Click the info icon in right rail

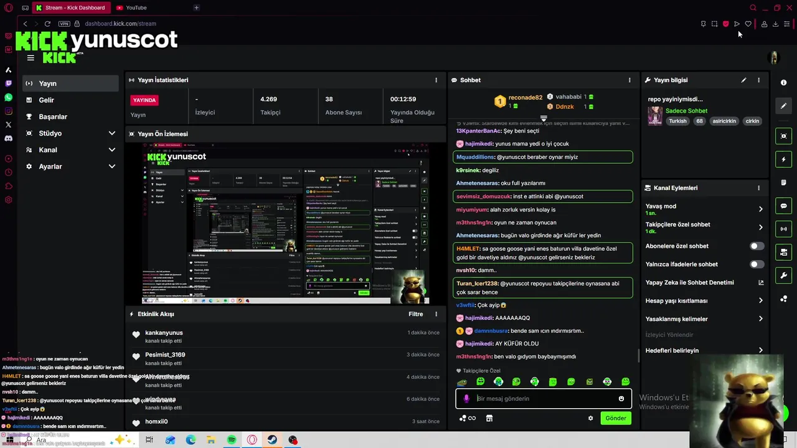[783, 83]
